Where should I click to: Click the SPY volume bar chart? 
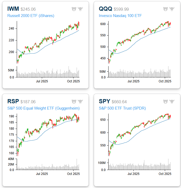tap(140, 165)
